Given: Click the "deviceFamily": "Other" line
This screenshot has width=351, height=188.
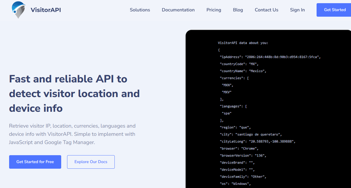Looking at the screenshot, I should pyautogui.click(x=243, y=176).
